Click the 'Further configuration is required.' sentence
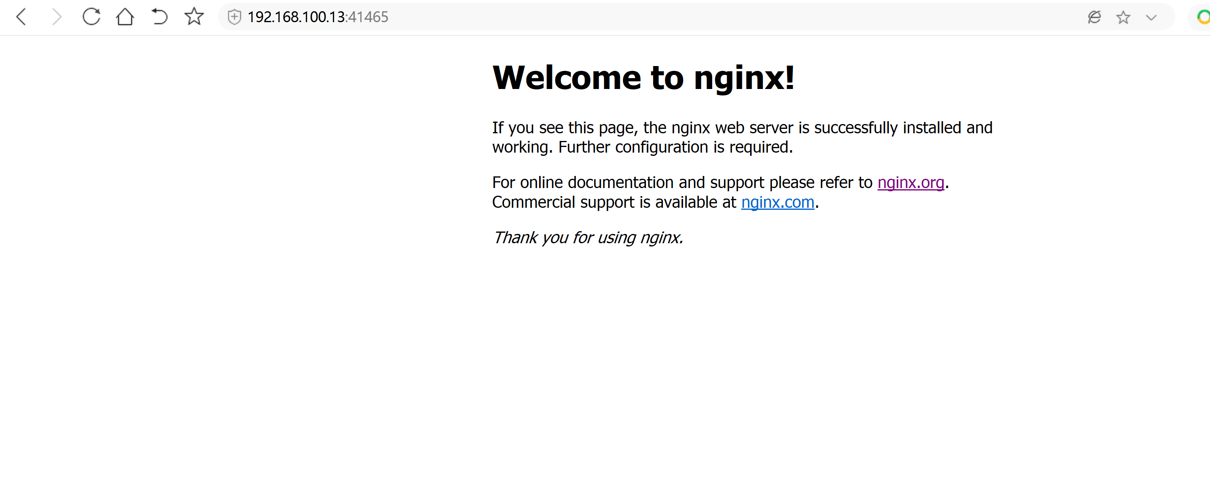The height and width of the screenshot is (482, 1210). pos(675,147)
